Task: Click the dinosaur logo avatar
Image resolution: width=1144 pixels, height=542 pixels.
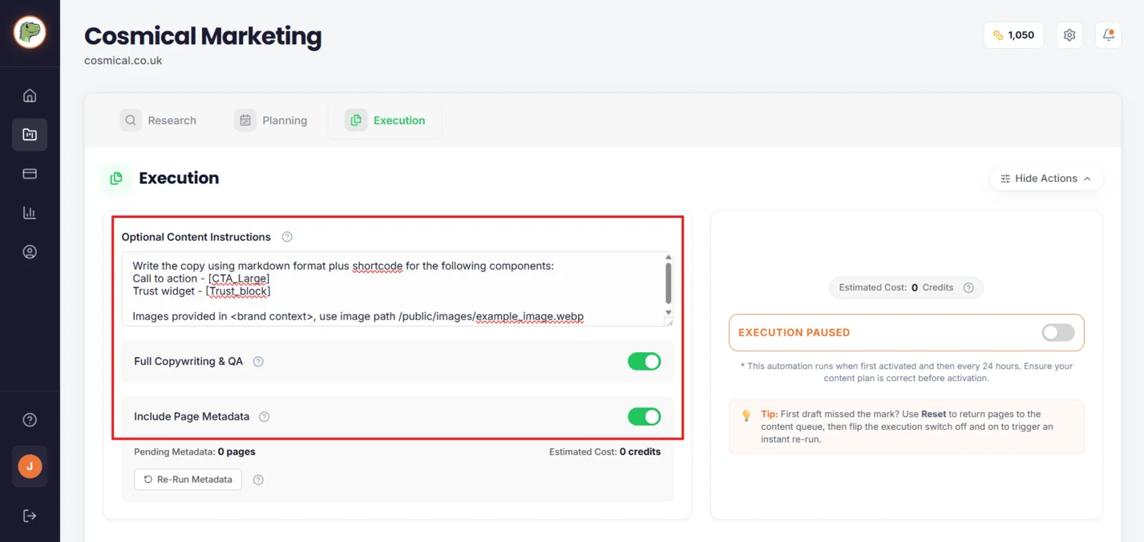Action: [30, 32]
